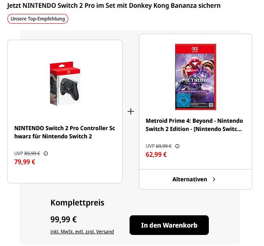
Task: Click the Komplettpreis heading
Action: tap(77, 203)
